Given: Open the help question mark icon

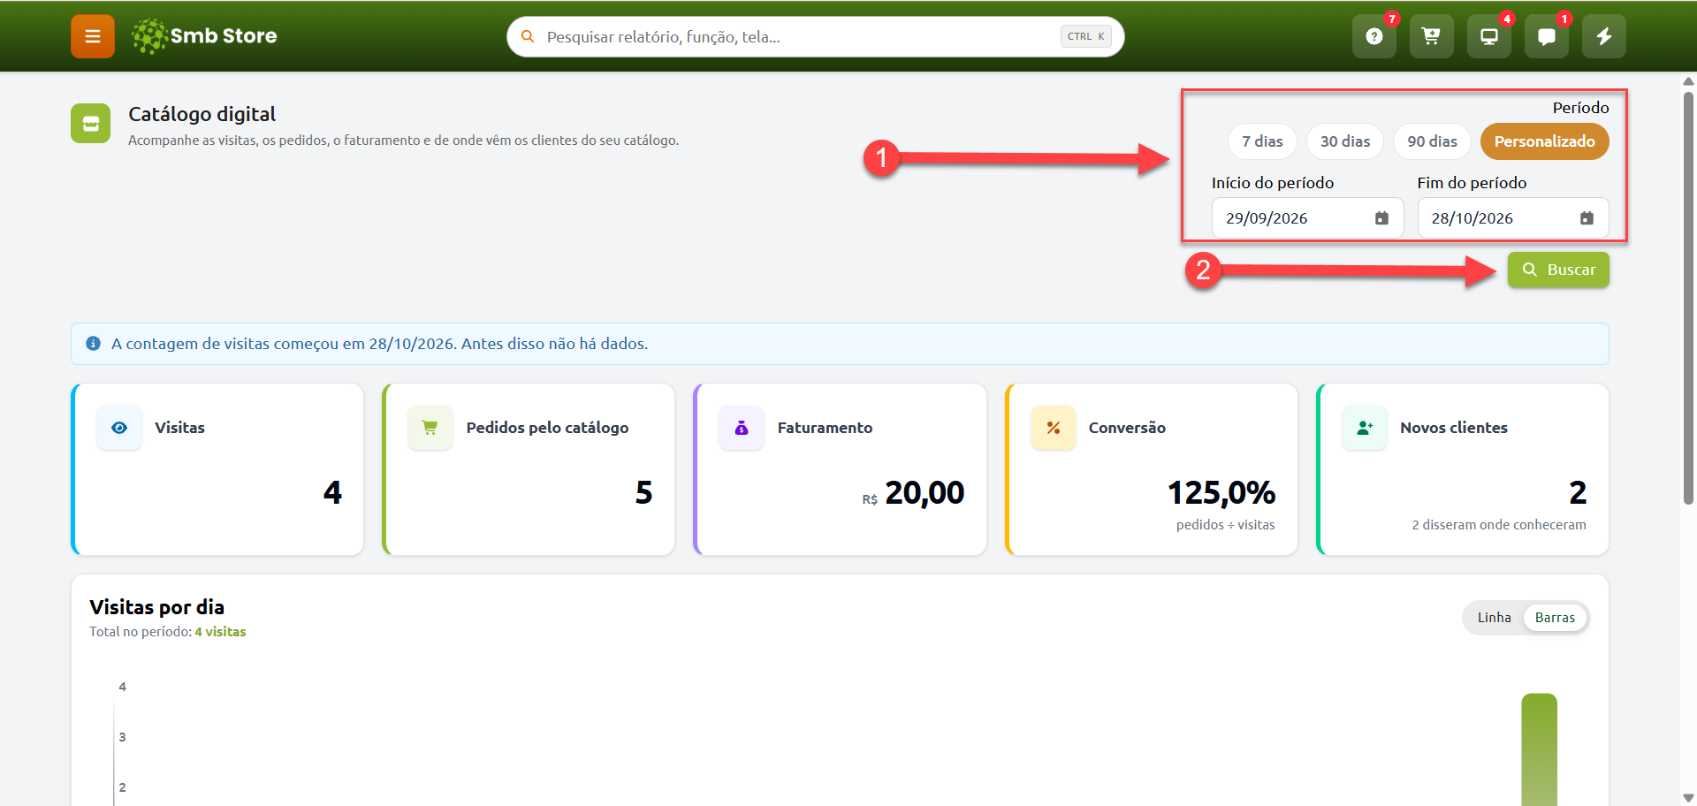Looking at the screenshot, I should click(x=1374, y=36).
